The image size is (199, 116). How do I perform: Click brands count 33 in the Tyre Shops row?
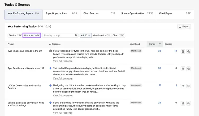pos(159,51)
